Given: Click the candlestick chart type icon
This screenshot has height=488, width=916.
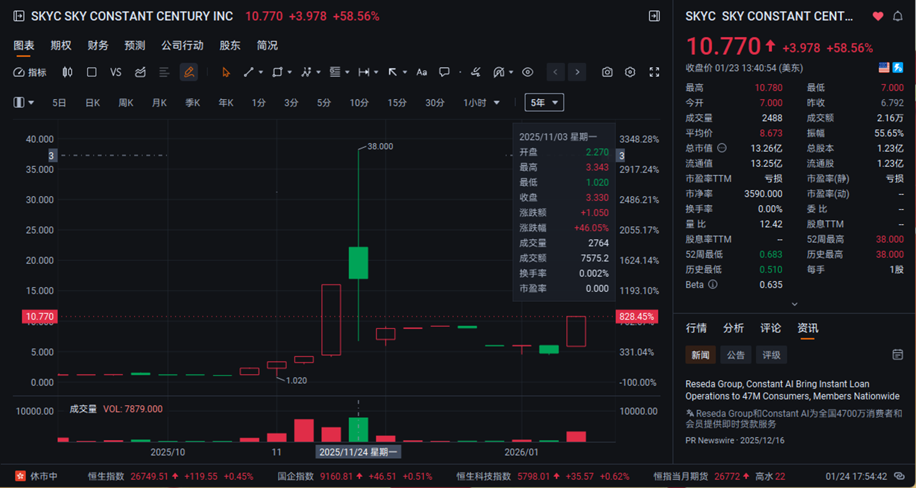Looking at the screenshot, I should [67, 72].
